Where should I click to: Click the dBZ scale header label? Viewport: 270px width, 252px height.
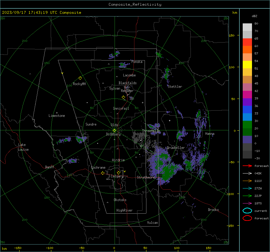coord(254,16)
